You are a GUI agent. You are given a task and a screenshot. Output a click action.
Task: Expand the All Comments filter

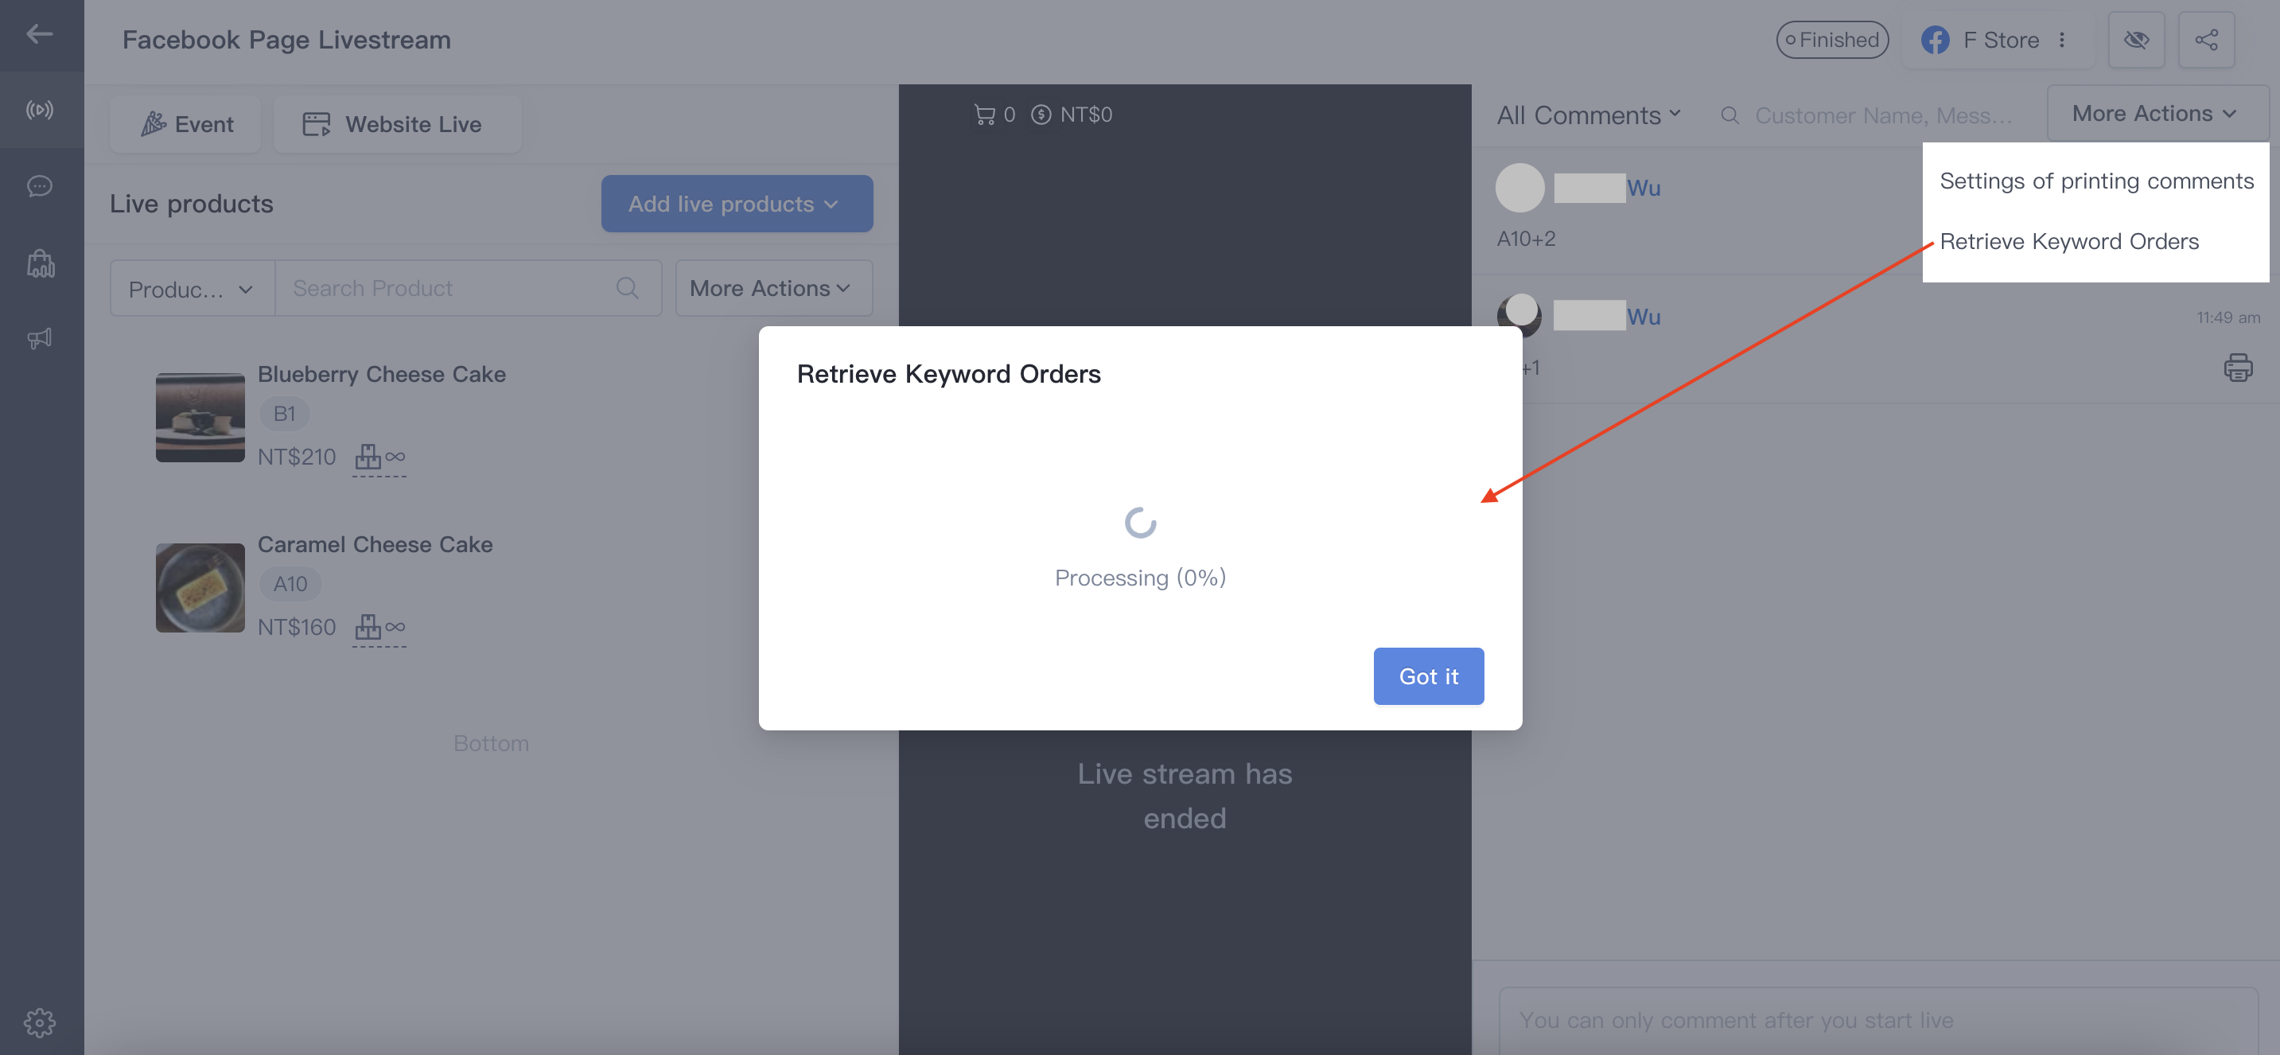(x=1589, y=115)
